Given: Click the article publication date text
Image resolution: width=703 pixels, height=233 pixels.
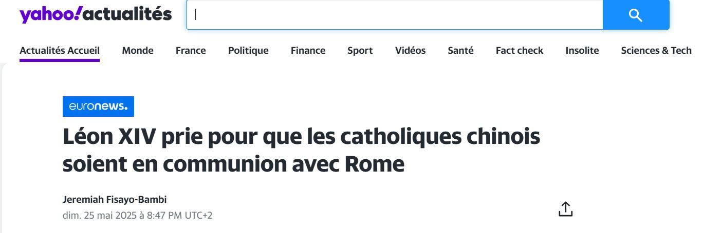Looking at the screenshot, I should click(x=138, y=215).
